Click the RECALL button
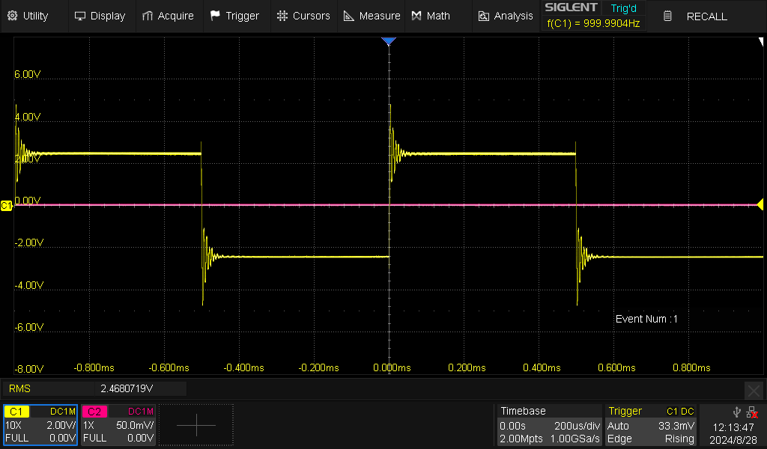 click(x=697, y=16)
